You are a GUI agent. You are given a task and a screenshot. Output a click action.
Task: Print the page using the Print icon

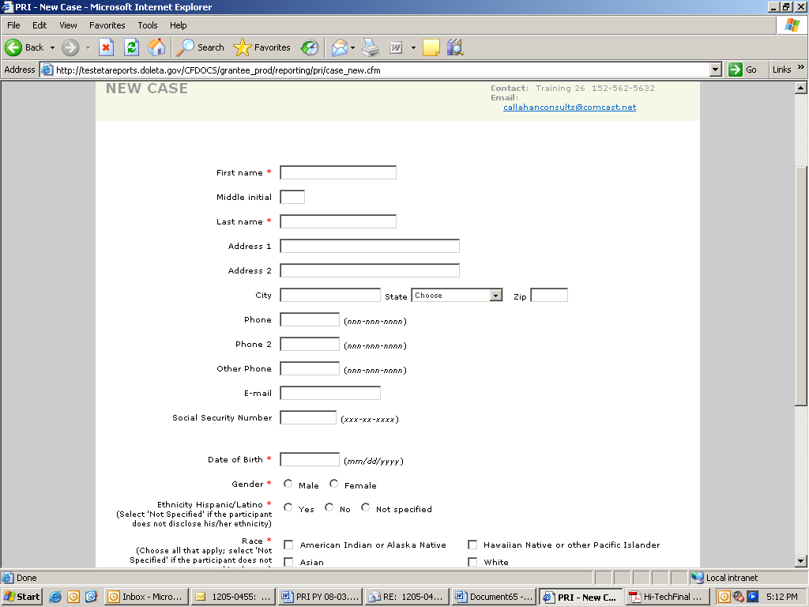tap(371, 47)
